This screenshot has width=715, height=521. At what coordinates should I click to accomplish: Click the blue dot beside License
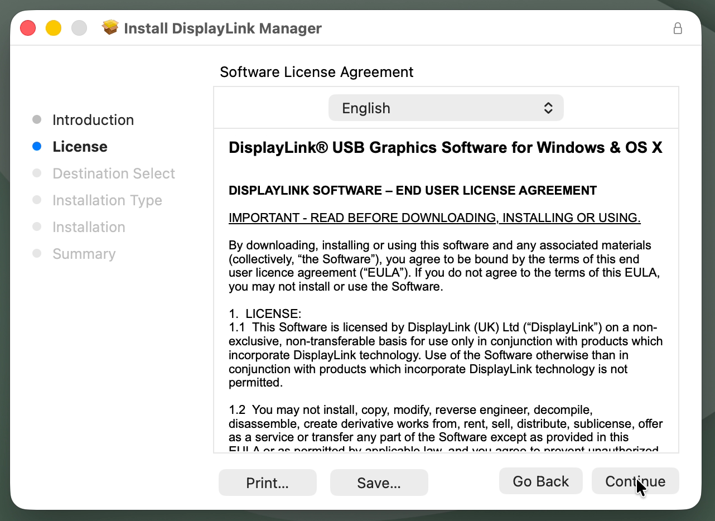(x=37, y=146)
